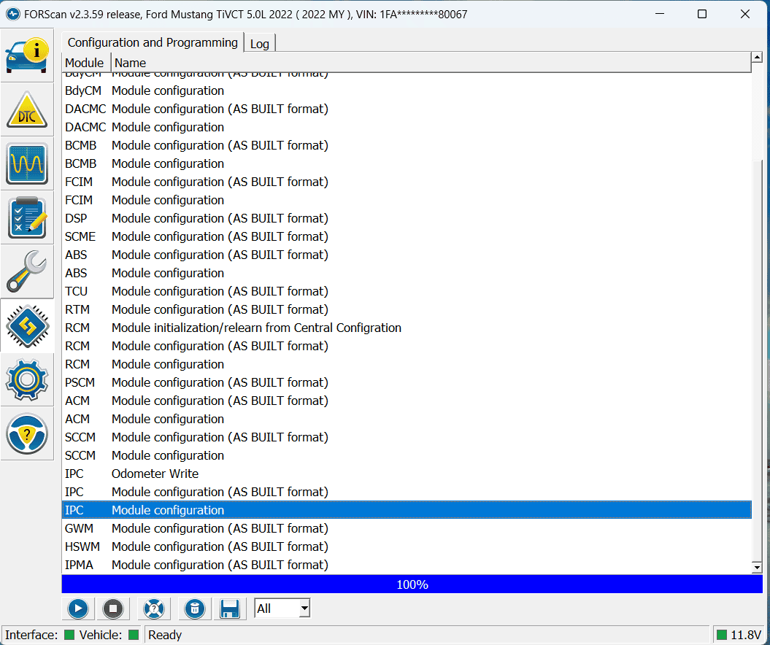Select RCM Module initialization/relearn row

coord(407,328)
